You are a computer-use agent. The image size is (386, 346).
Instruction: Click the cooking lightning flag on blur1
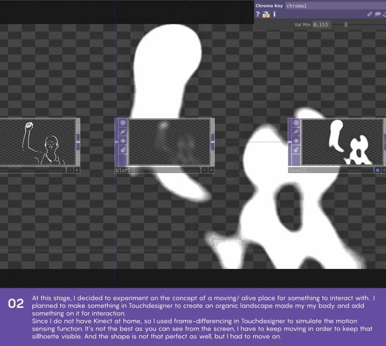point(123,132)
